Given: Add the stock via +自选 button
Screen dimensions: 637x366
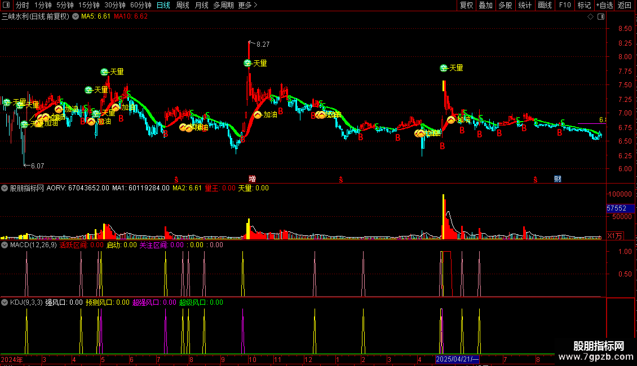Looking at the screenshot, I should pos(604,5).
